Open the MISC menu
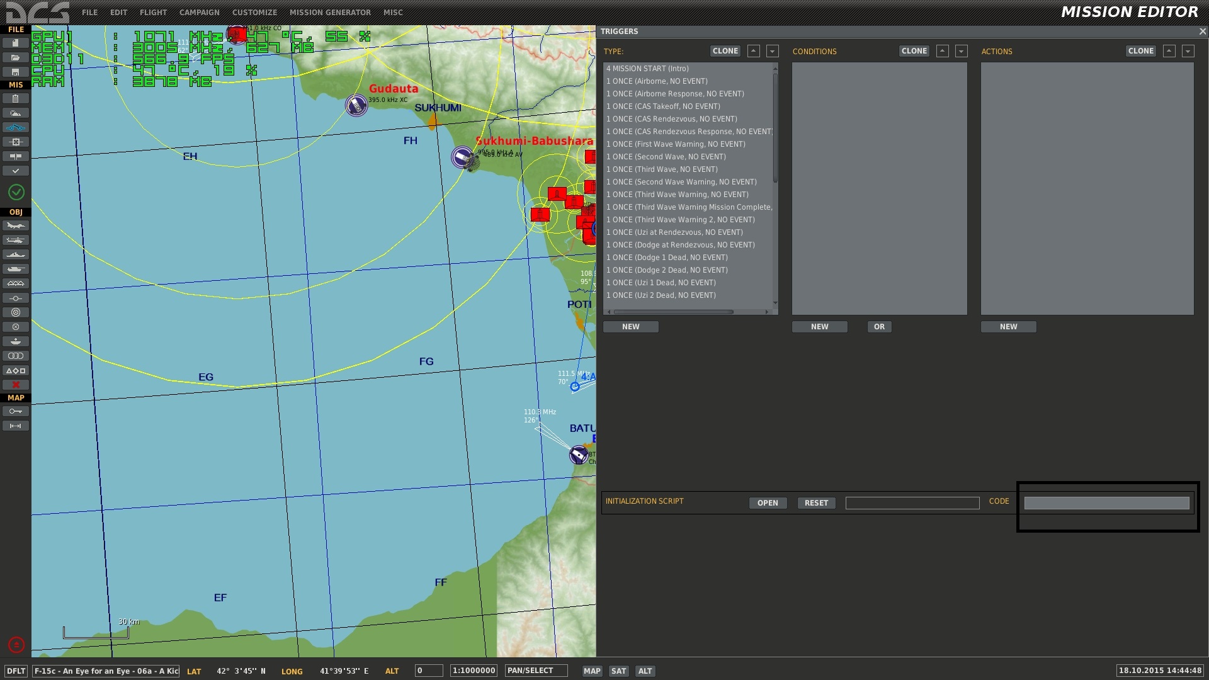Screen dimensions: 1209x680 (x=393, y=13)
